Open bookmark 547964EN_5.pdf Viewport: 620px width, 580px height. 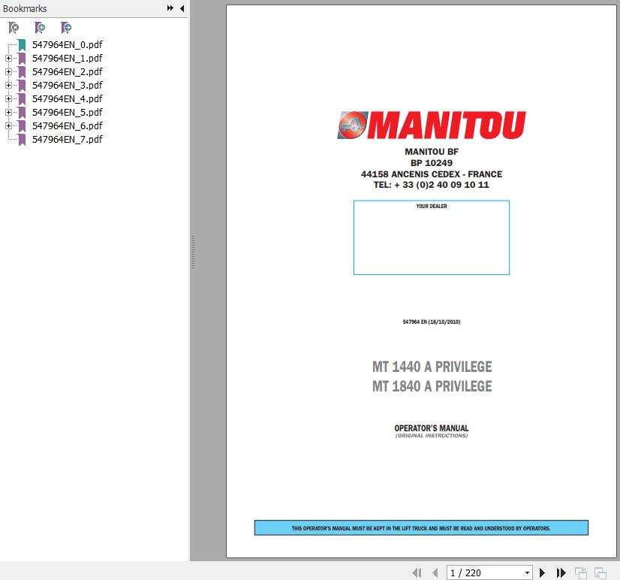coord(68,113)
